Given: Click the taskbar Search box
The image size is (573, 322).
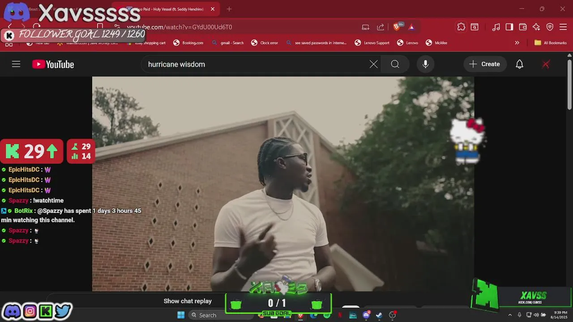Looking at the screenshot, I should [x=220, y=315].
